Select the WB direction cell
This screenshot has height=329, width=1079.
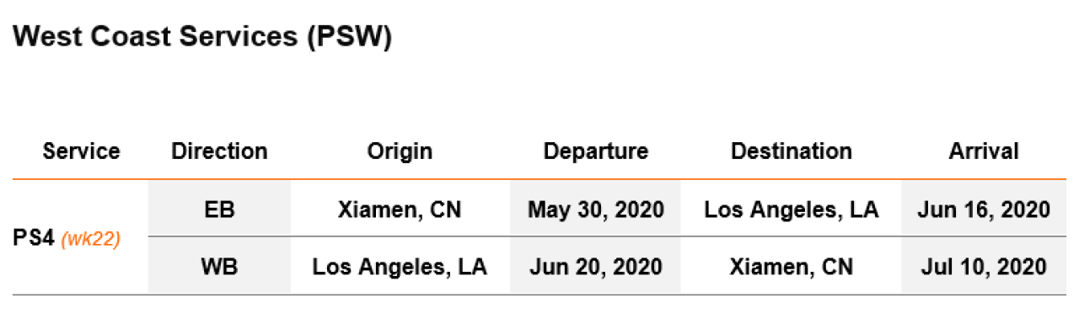coord(219,266)
